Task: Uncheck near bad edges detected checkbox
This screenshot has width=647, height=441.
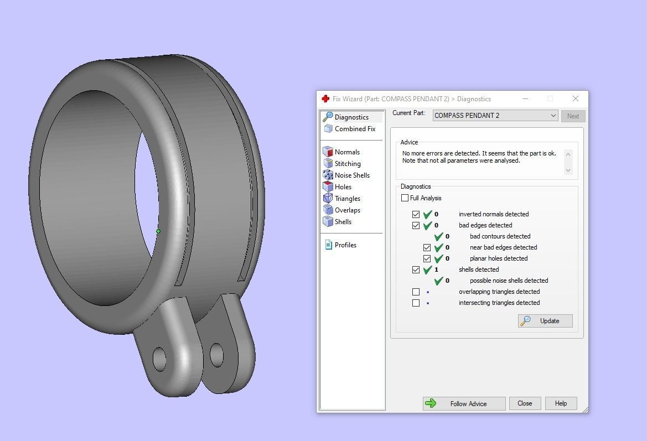Action: (x=427, y=247)
